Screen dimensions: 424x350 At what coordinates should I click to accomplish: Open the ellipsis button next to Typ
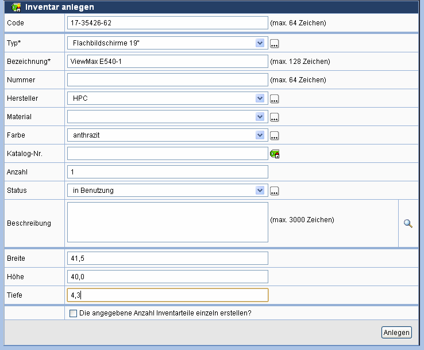(x=275, y=44)
